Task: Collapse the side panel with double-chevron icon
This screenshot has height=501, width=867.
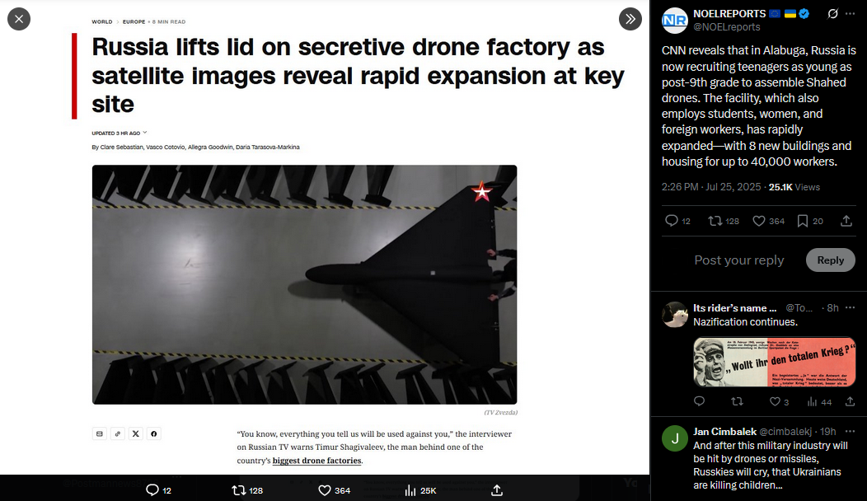Action: click(x=630, y=19)
